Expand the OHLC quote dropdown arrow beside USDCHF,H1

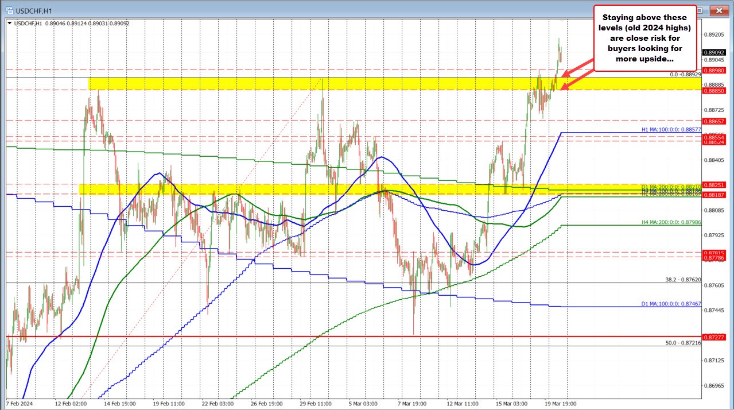click(9, 24)
